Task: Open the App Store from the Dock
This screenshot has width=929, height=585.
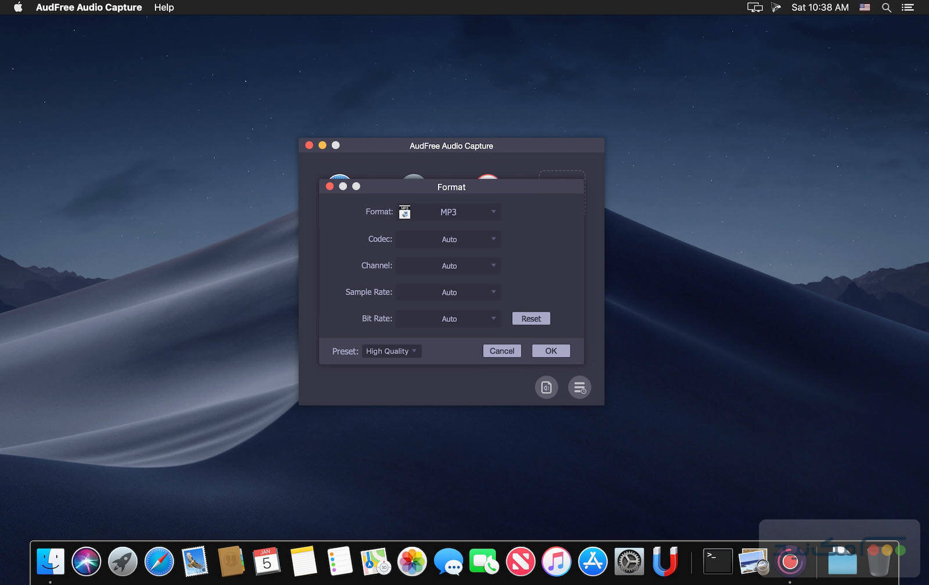Action: click(593, 561)
